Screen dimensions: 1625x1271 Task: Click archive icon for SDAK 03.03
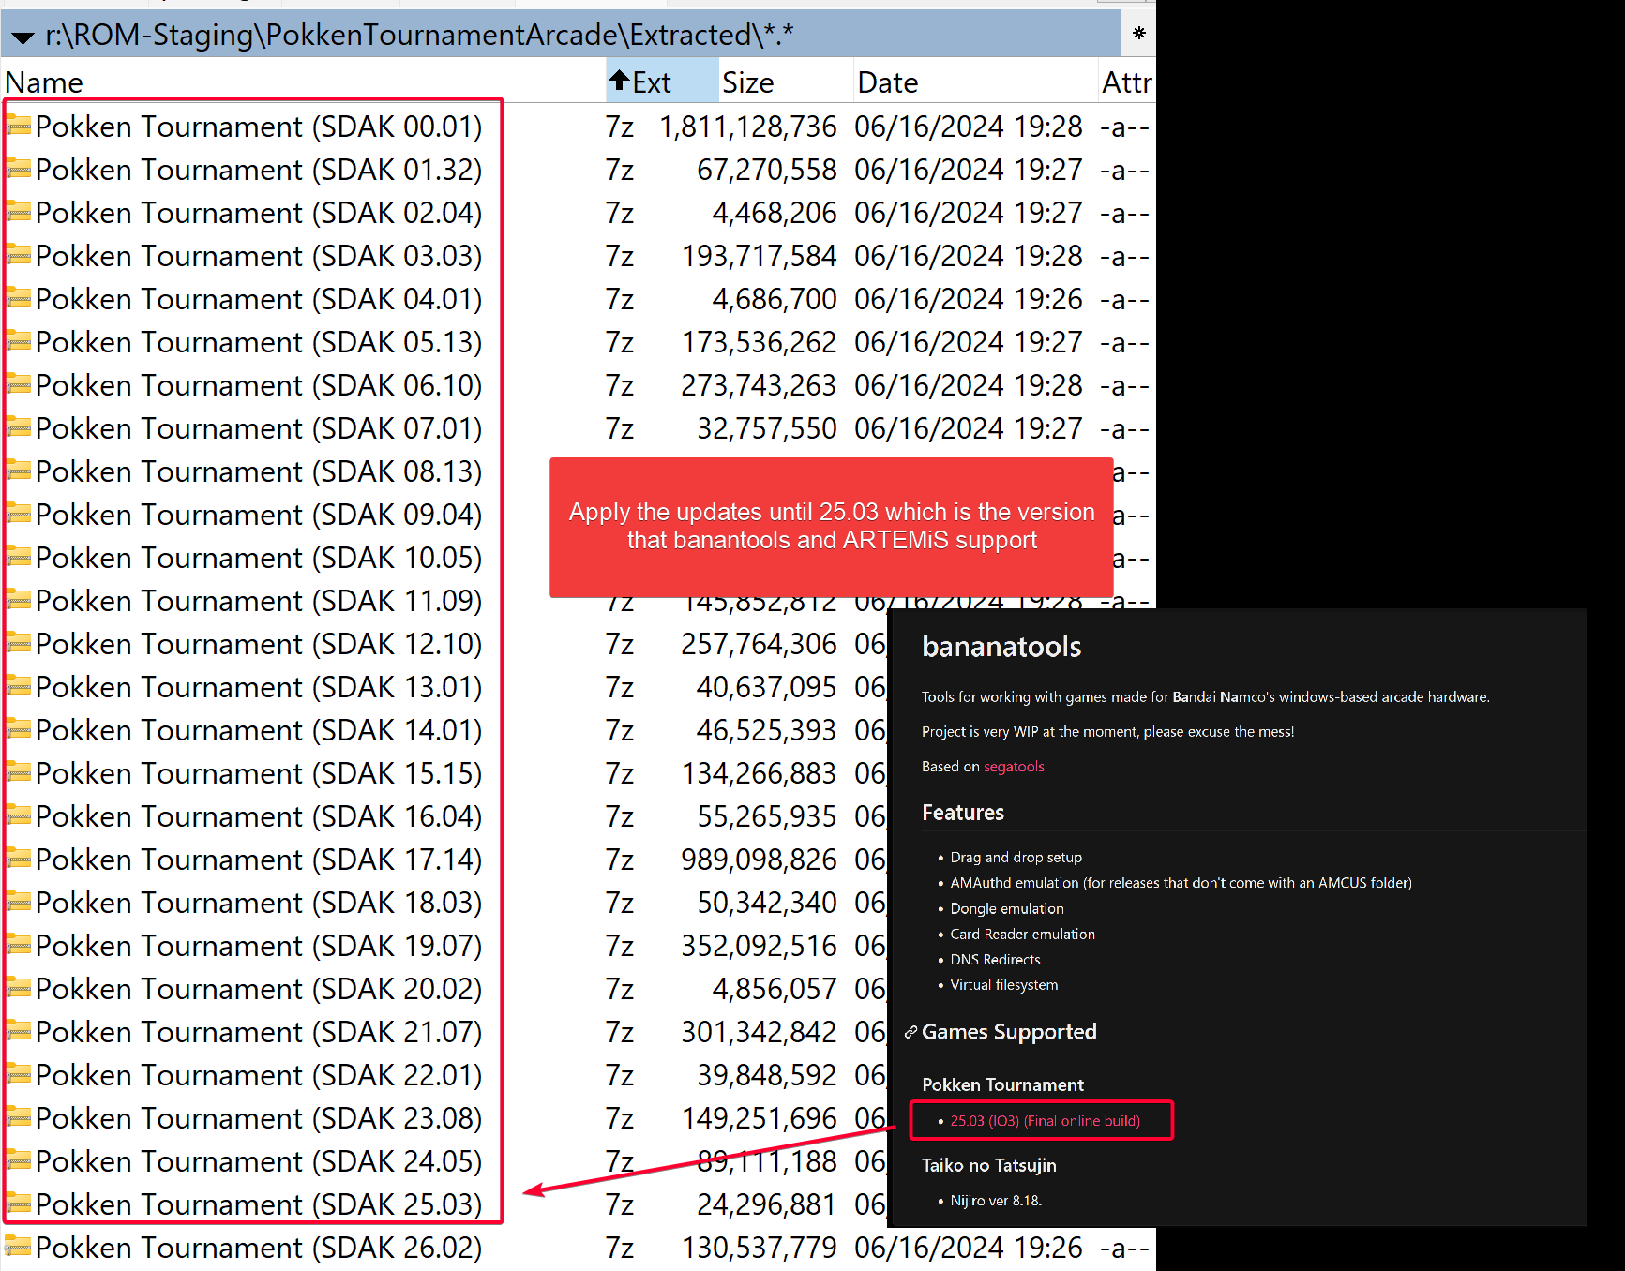pyautogui.click(x=20, y=255)
